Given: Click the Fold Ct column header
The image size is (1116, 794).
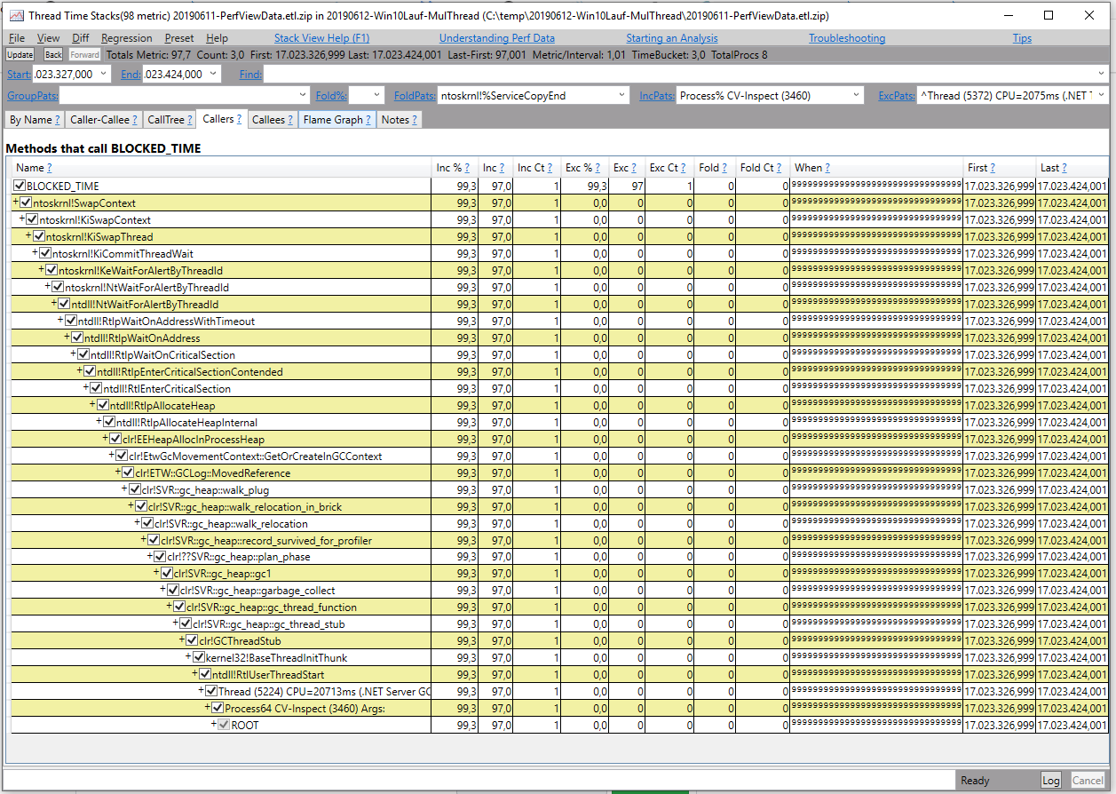Looking at the screenshot, I should pyautogui.click(x=764, y=168).
